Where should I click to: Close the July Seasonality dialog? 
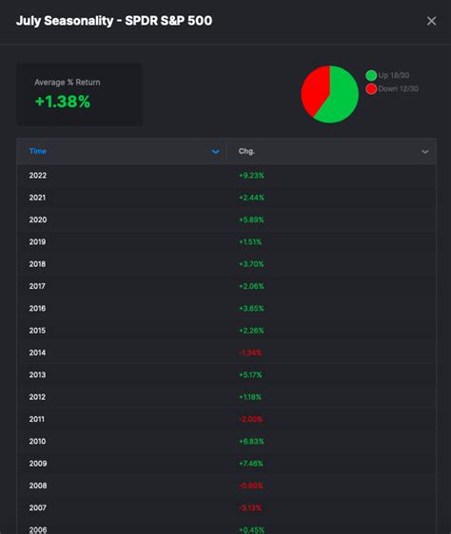[432, 21]
